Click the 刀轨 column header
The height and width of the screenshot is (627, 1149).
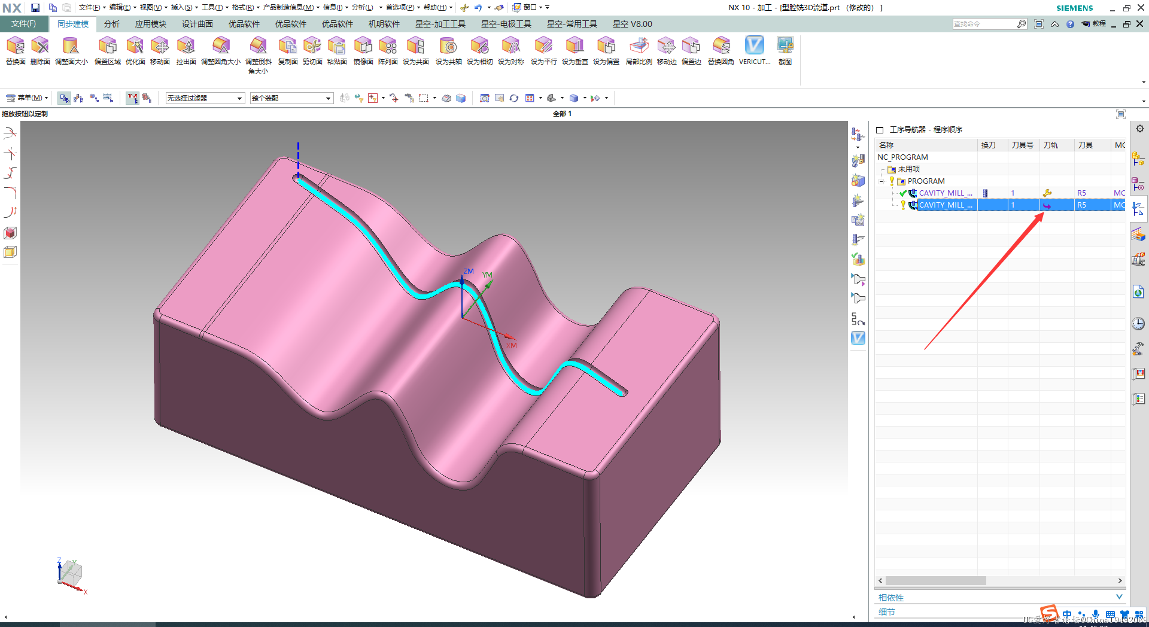tap(1056, 145)
